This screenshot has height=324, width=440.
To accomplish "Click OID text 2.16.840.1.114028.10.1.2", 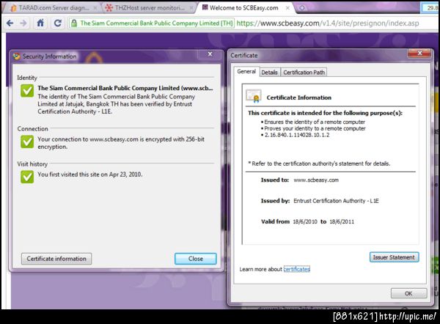I will pos(297,135).
